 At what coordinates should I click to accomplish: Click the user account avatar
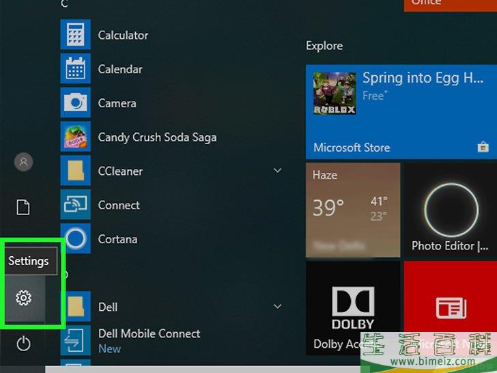point(23,162)
